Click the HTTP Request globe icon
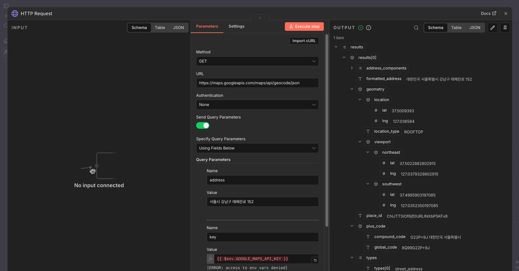The width and height of the screenshot is (519, 271). (15, 13)
